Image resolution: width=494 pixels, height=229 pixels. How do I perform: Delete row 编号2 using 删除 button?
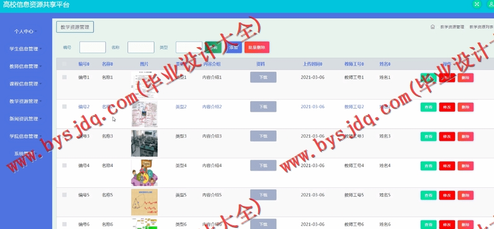tap(465, 107)
